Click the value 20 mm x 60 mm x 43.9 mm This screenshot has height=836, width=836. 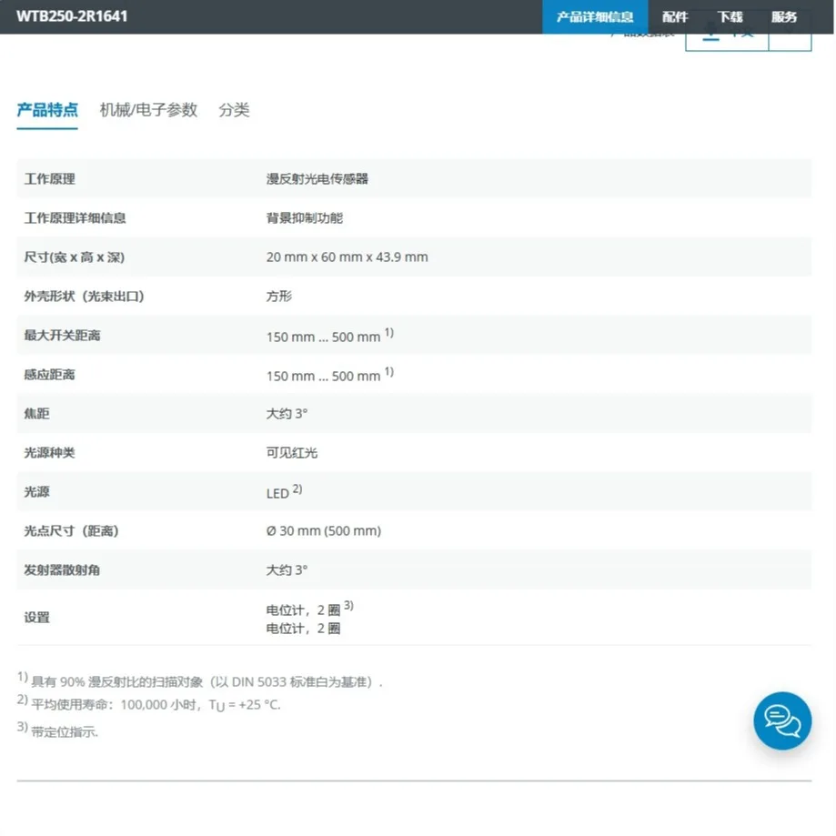[x=347, y=257]
